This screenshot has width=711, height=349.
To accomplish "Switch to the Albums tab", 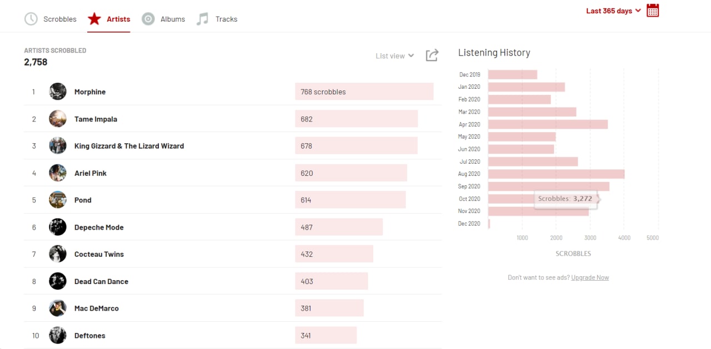I will click(x=163, y=19).
